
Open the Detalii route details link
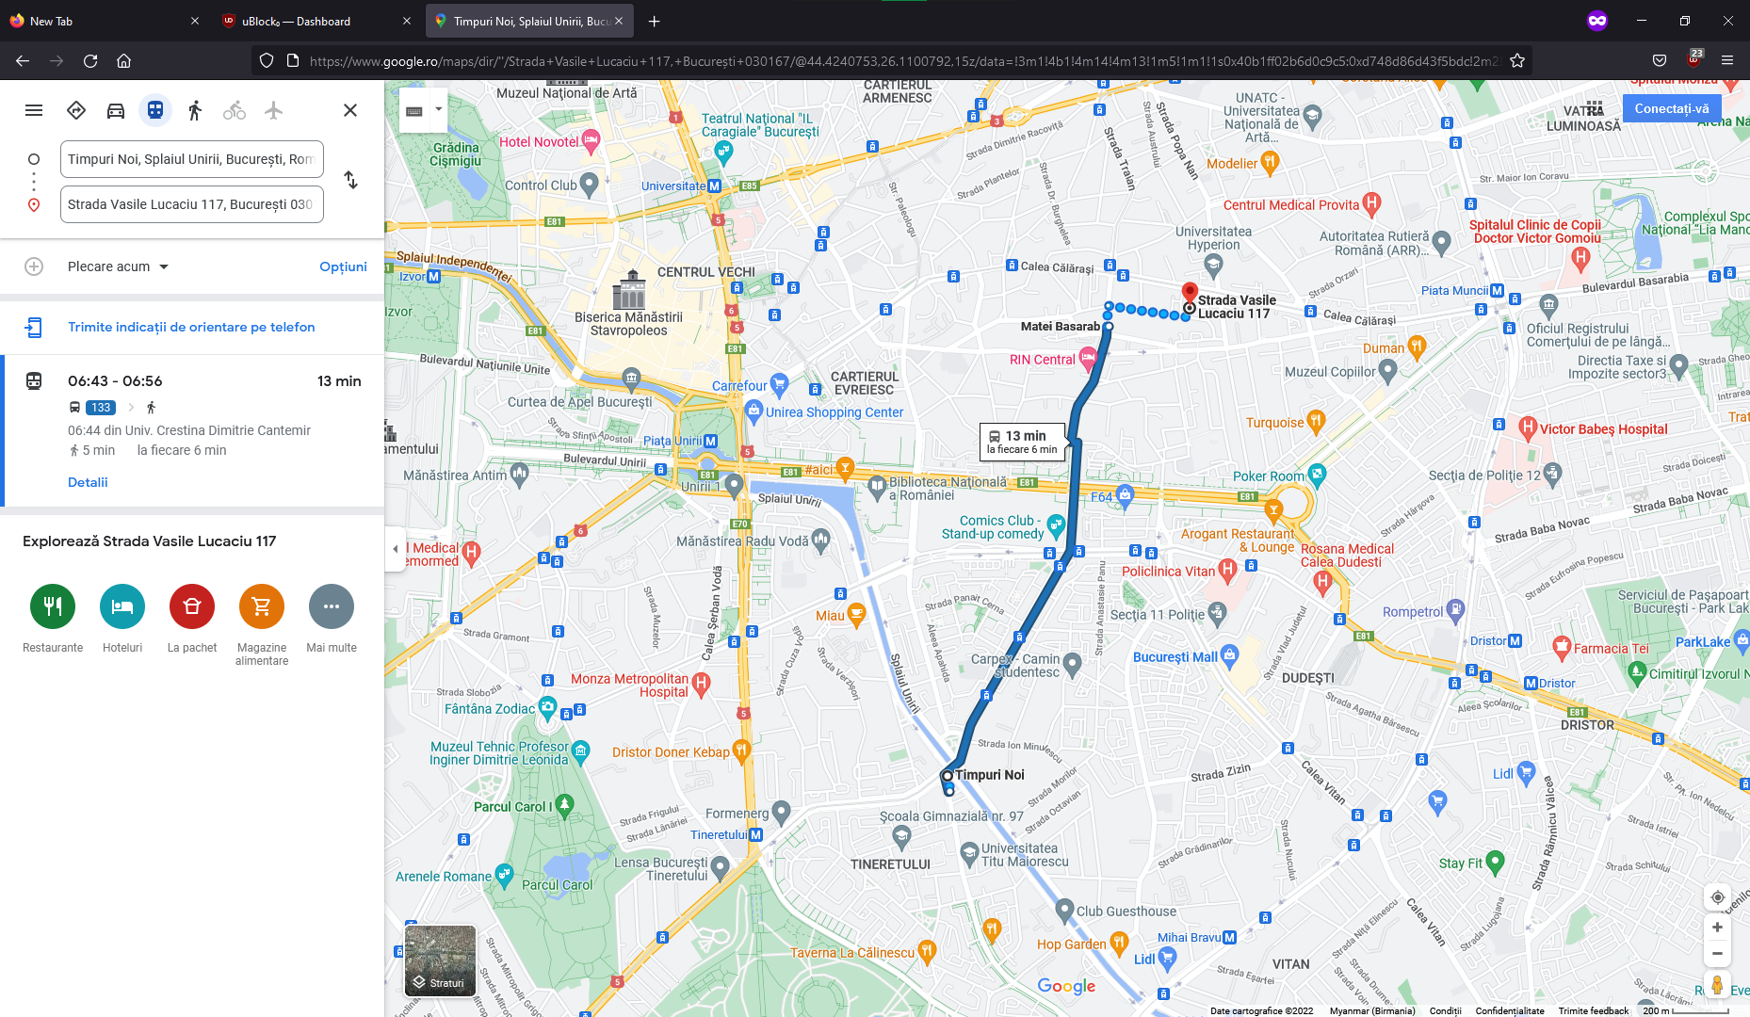tap(88, 482)
